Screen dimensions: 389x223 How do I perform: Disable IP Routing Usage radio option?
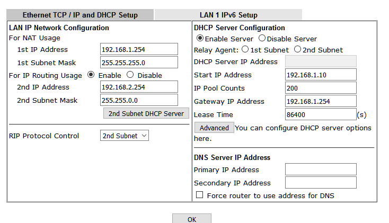click(130, 75)
